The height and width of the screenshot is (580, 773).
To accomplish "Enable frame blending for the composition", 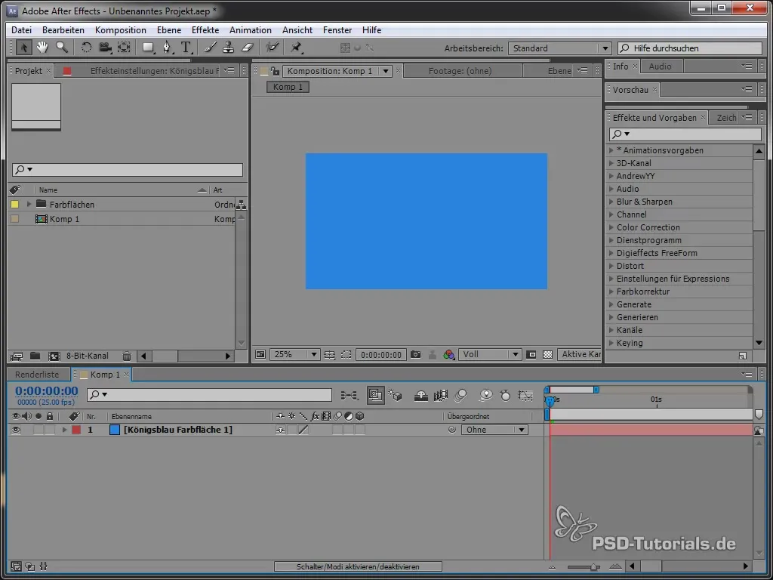I will pyautogui.click(x=440, y=395).
